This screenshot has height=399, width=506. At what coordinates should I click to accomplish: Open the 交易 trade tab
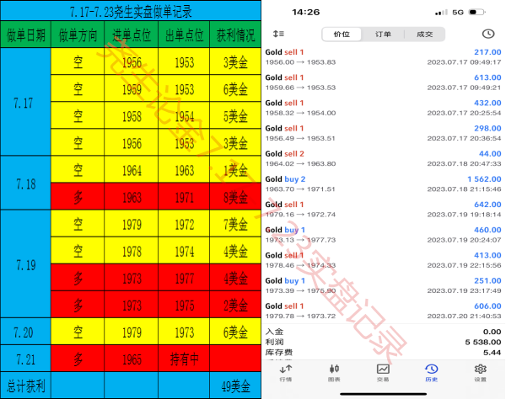[x=383, y=373]
